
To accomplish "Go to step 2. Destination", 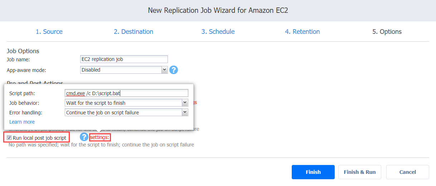I will pyautogui.click(x=134, y=32).
